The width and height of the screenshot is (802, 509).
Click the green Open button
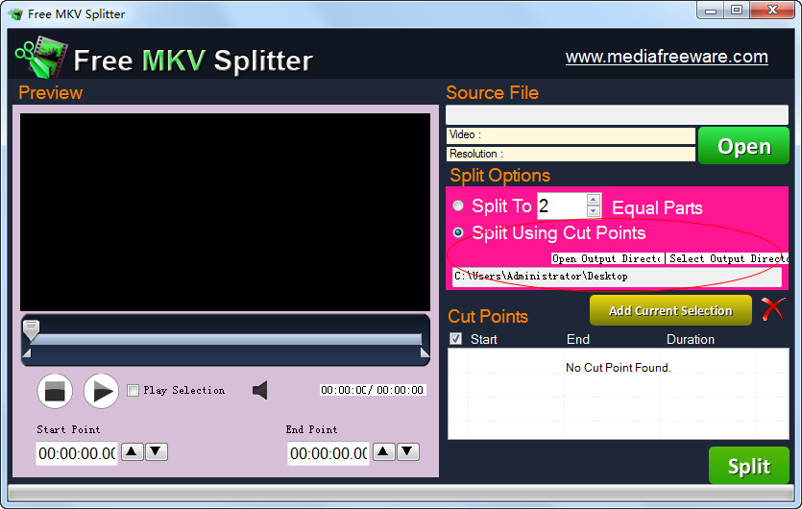[x=743, y=146]
